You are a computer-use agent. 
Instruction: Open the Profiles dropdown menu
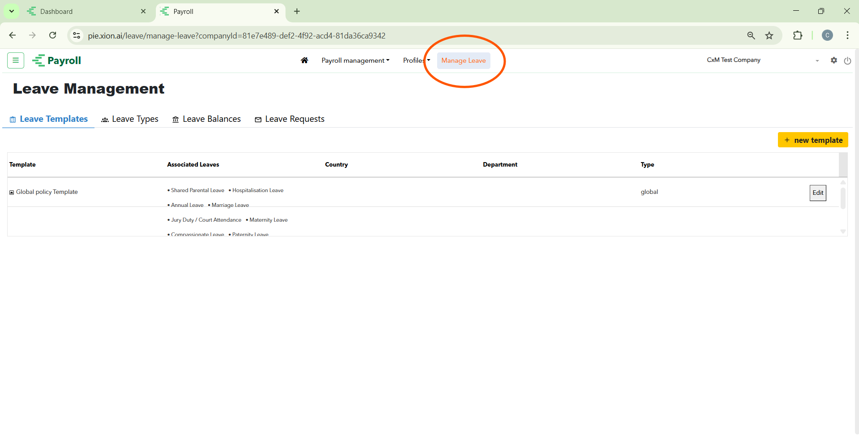tap(416, 60)
